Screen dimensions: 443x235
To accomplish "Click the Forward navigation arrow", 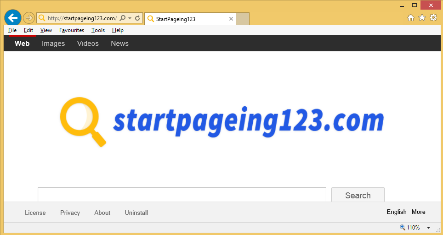I will coord(29,18).
